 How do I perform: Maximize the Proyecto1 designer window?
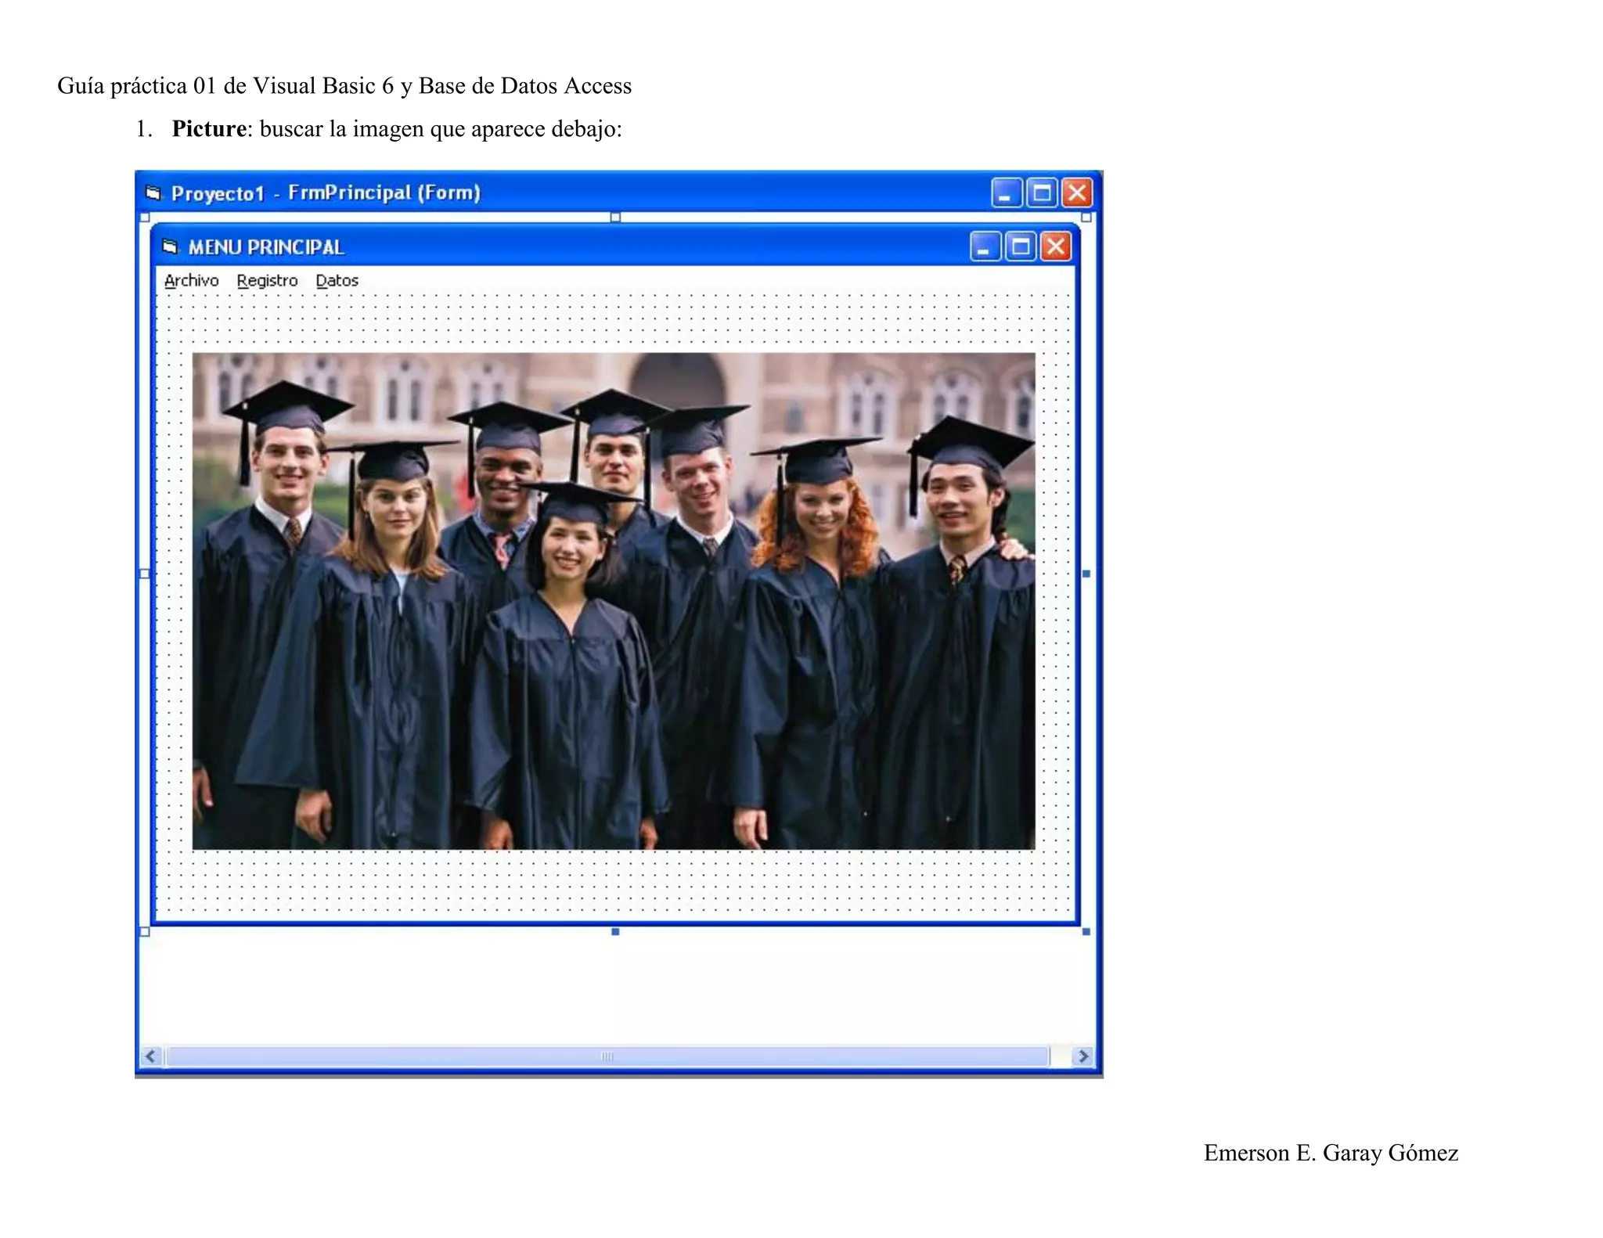pyautogui.click(x=1042, y=193)
